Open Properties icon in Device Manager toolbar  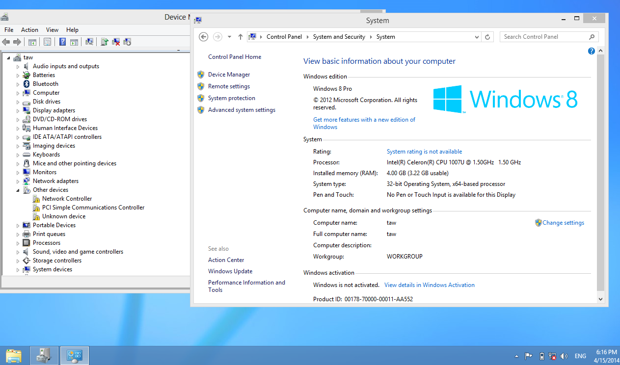tap(48, 42)
